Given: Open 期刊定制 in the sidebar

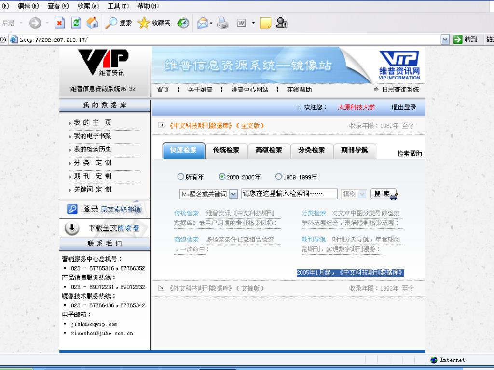Looking at the screenshot, I should click(x=92, y=176).
